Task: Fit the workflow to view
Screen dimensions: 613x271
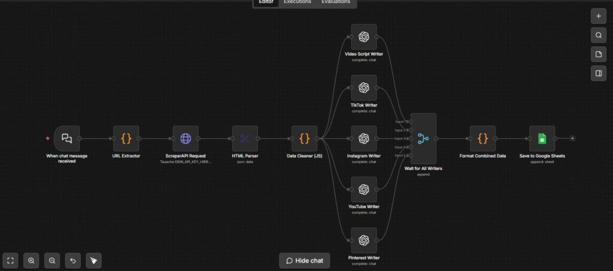Action: pyautogui.click(x=11, y=260)
